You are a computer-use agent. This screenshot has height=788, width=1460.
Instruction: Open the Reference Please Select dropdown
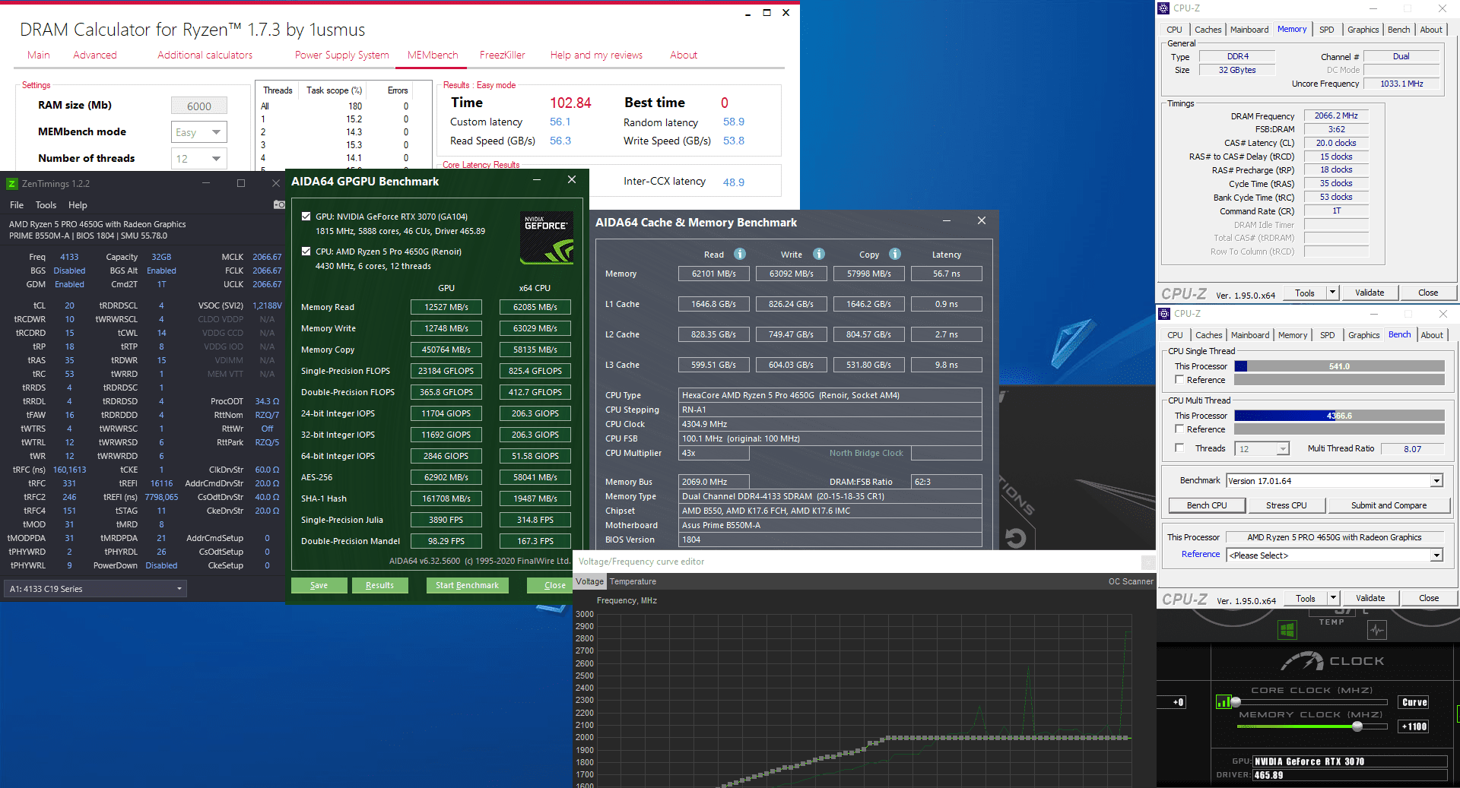coord(1335,555)
